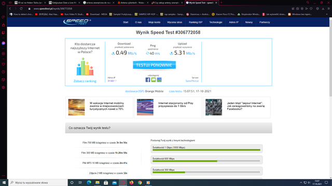Follow the Zobacz ranking link

click(85, 81)
